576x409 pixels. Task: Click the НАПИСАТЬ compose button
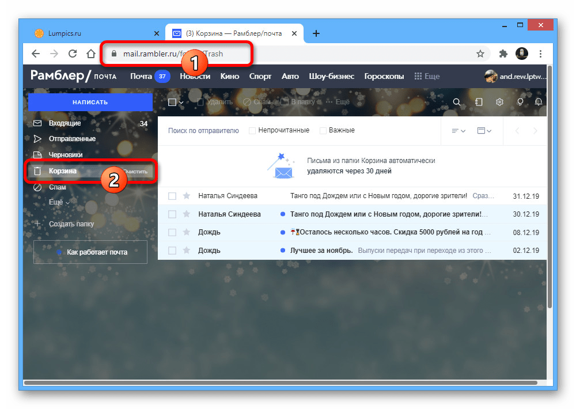click(90, 101)
